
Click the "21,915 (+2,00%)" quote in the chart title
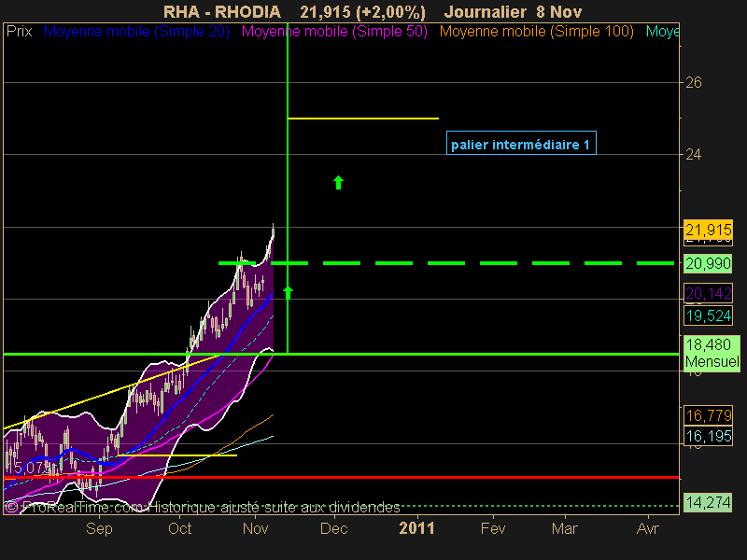pyautogui.click(x=362, y=11)
